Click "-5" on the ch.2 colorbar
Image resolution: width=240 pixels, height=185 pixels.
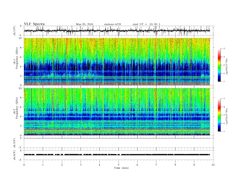[224, 115]
